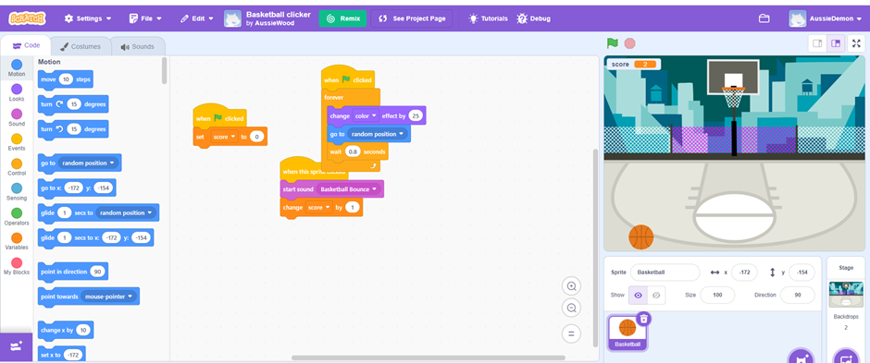This screenshot has height=363, width=870.
Task: Click the project title Basketball clicker
Action: pos(278,14)
